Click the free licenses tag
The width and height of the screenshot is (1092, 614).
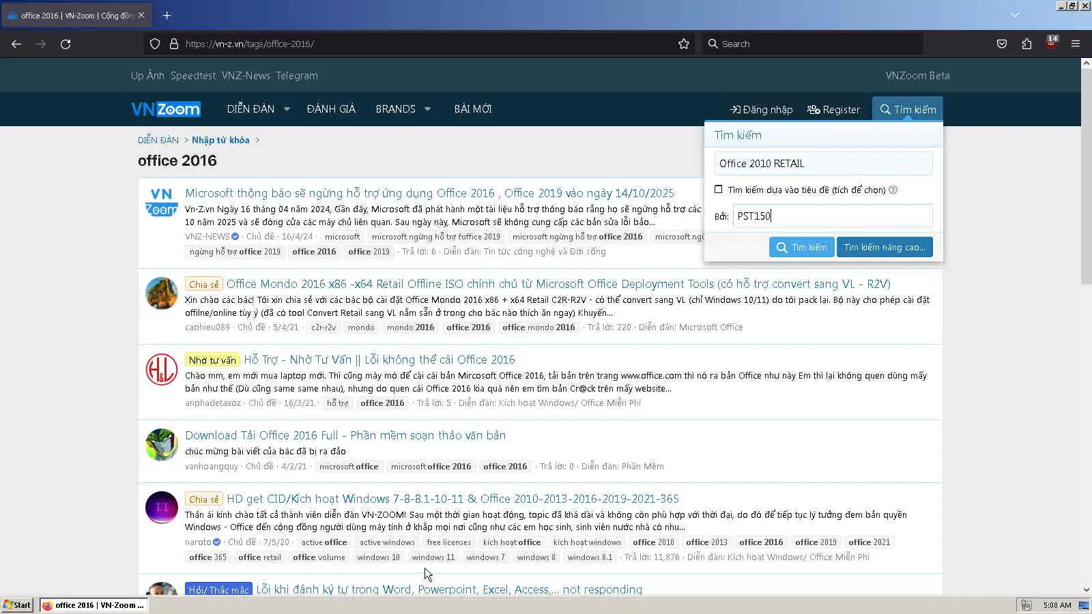(448, 542)
